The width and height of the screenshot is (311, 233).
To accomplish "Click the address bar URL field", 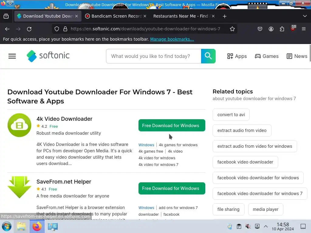I will [x=145, y=29].
